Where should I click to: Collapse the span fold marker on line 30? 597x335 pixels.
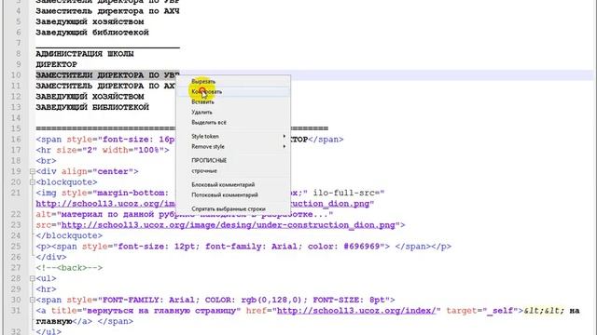[x=33, y=300]
